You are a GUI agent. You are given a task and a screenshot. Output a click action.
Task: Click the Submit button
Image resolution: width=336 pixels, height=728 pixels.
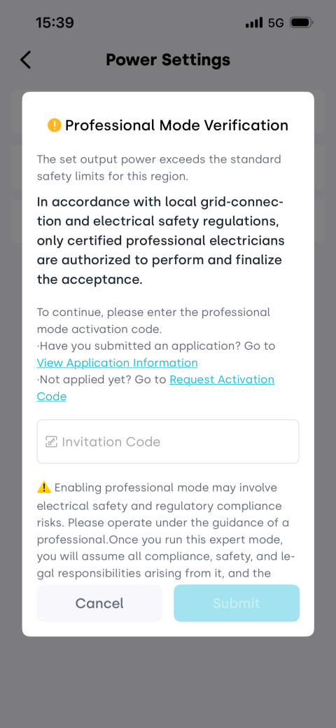point(237,603)
